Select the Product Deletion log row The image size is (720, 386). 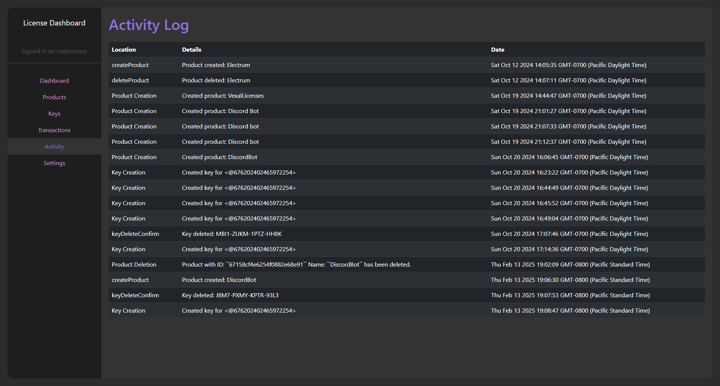[134, 265]
